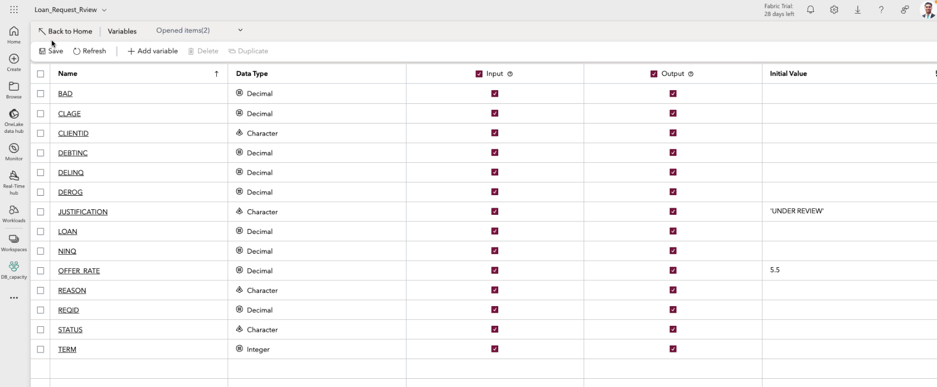This screenshot has width=937, height=387.
Task: Open the Monitor hub in sidebar
Action: [x=14, y=152]
